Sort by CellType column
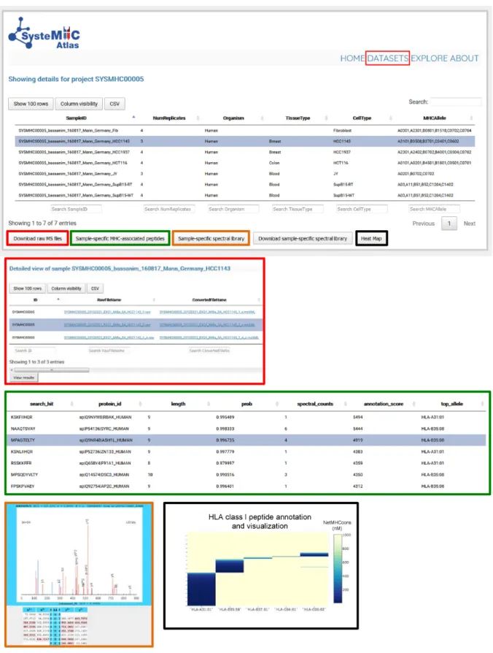The image size is (493, 653). pos(362,118)
